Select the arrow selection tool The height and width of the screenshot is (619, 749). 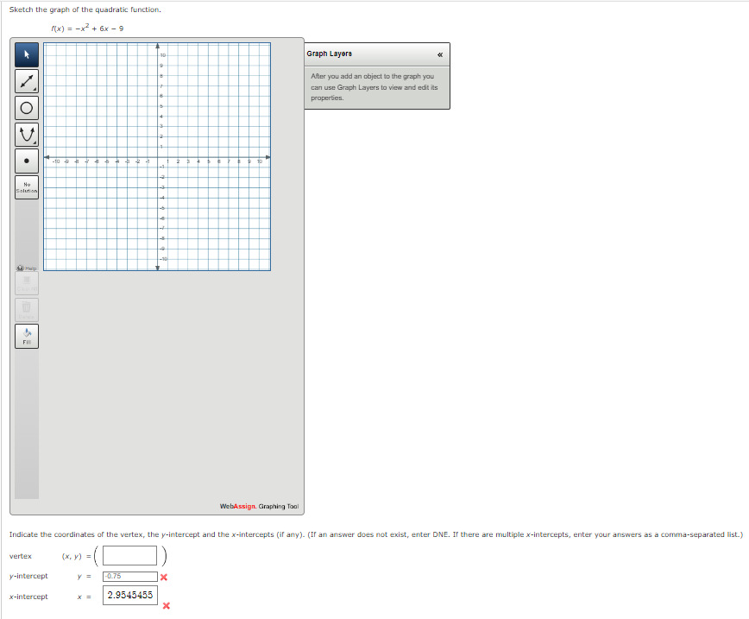pos(26,54)
